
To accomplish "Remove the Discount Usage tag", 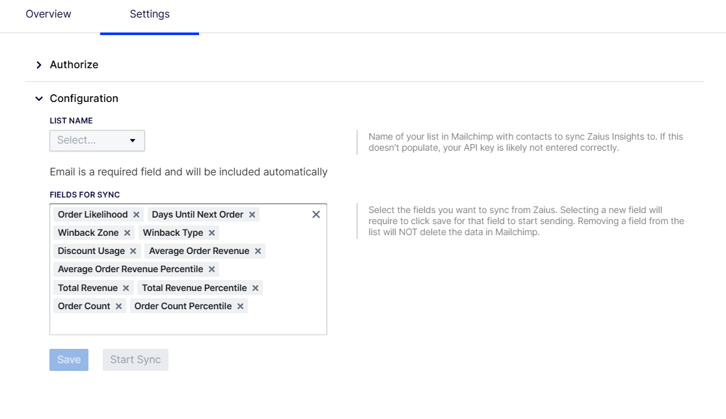I will (x=133, y=251).
